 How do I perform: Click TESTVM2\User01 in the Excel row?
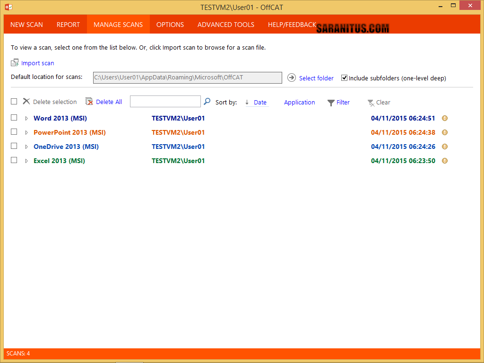point(178,161)
